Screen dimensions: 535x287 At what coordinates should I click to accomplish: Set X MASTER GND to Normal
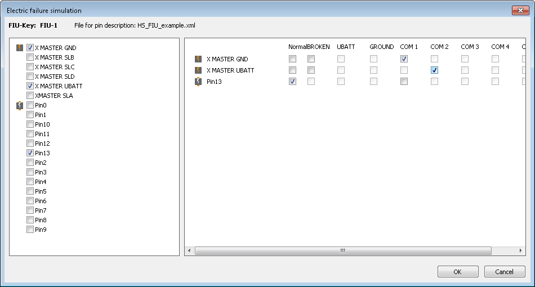click(x=292, y=59)
